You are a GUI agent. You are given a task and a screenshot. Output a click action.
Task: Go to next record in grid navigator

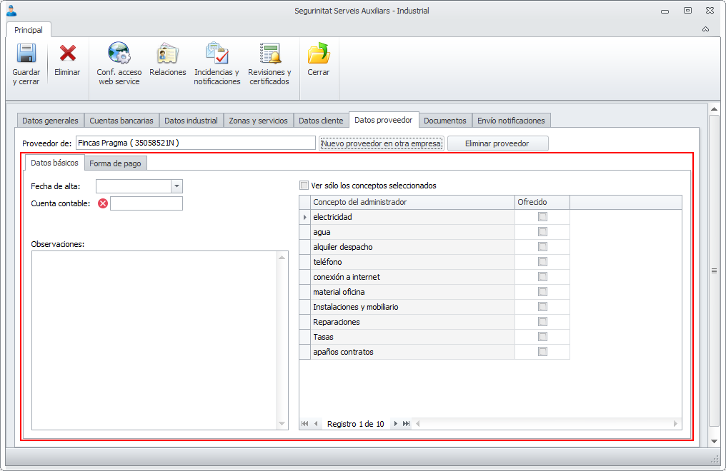[x=395, y=424]
